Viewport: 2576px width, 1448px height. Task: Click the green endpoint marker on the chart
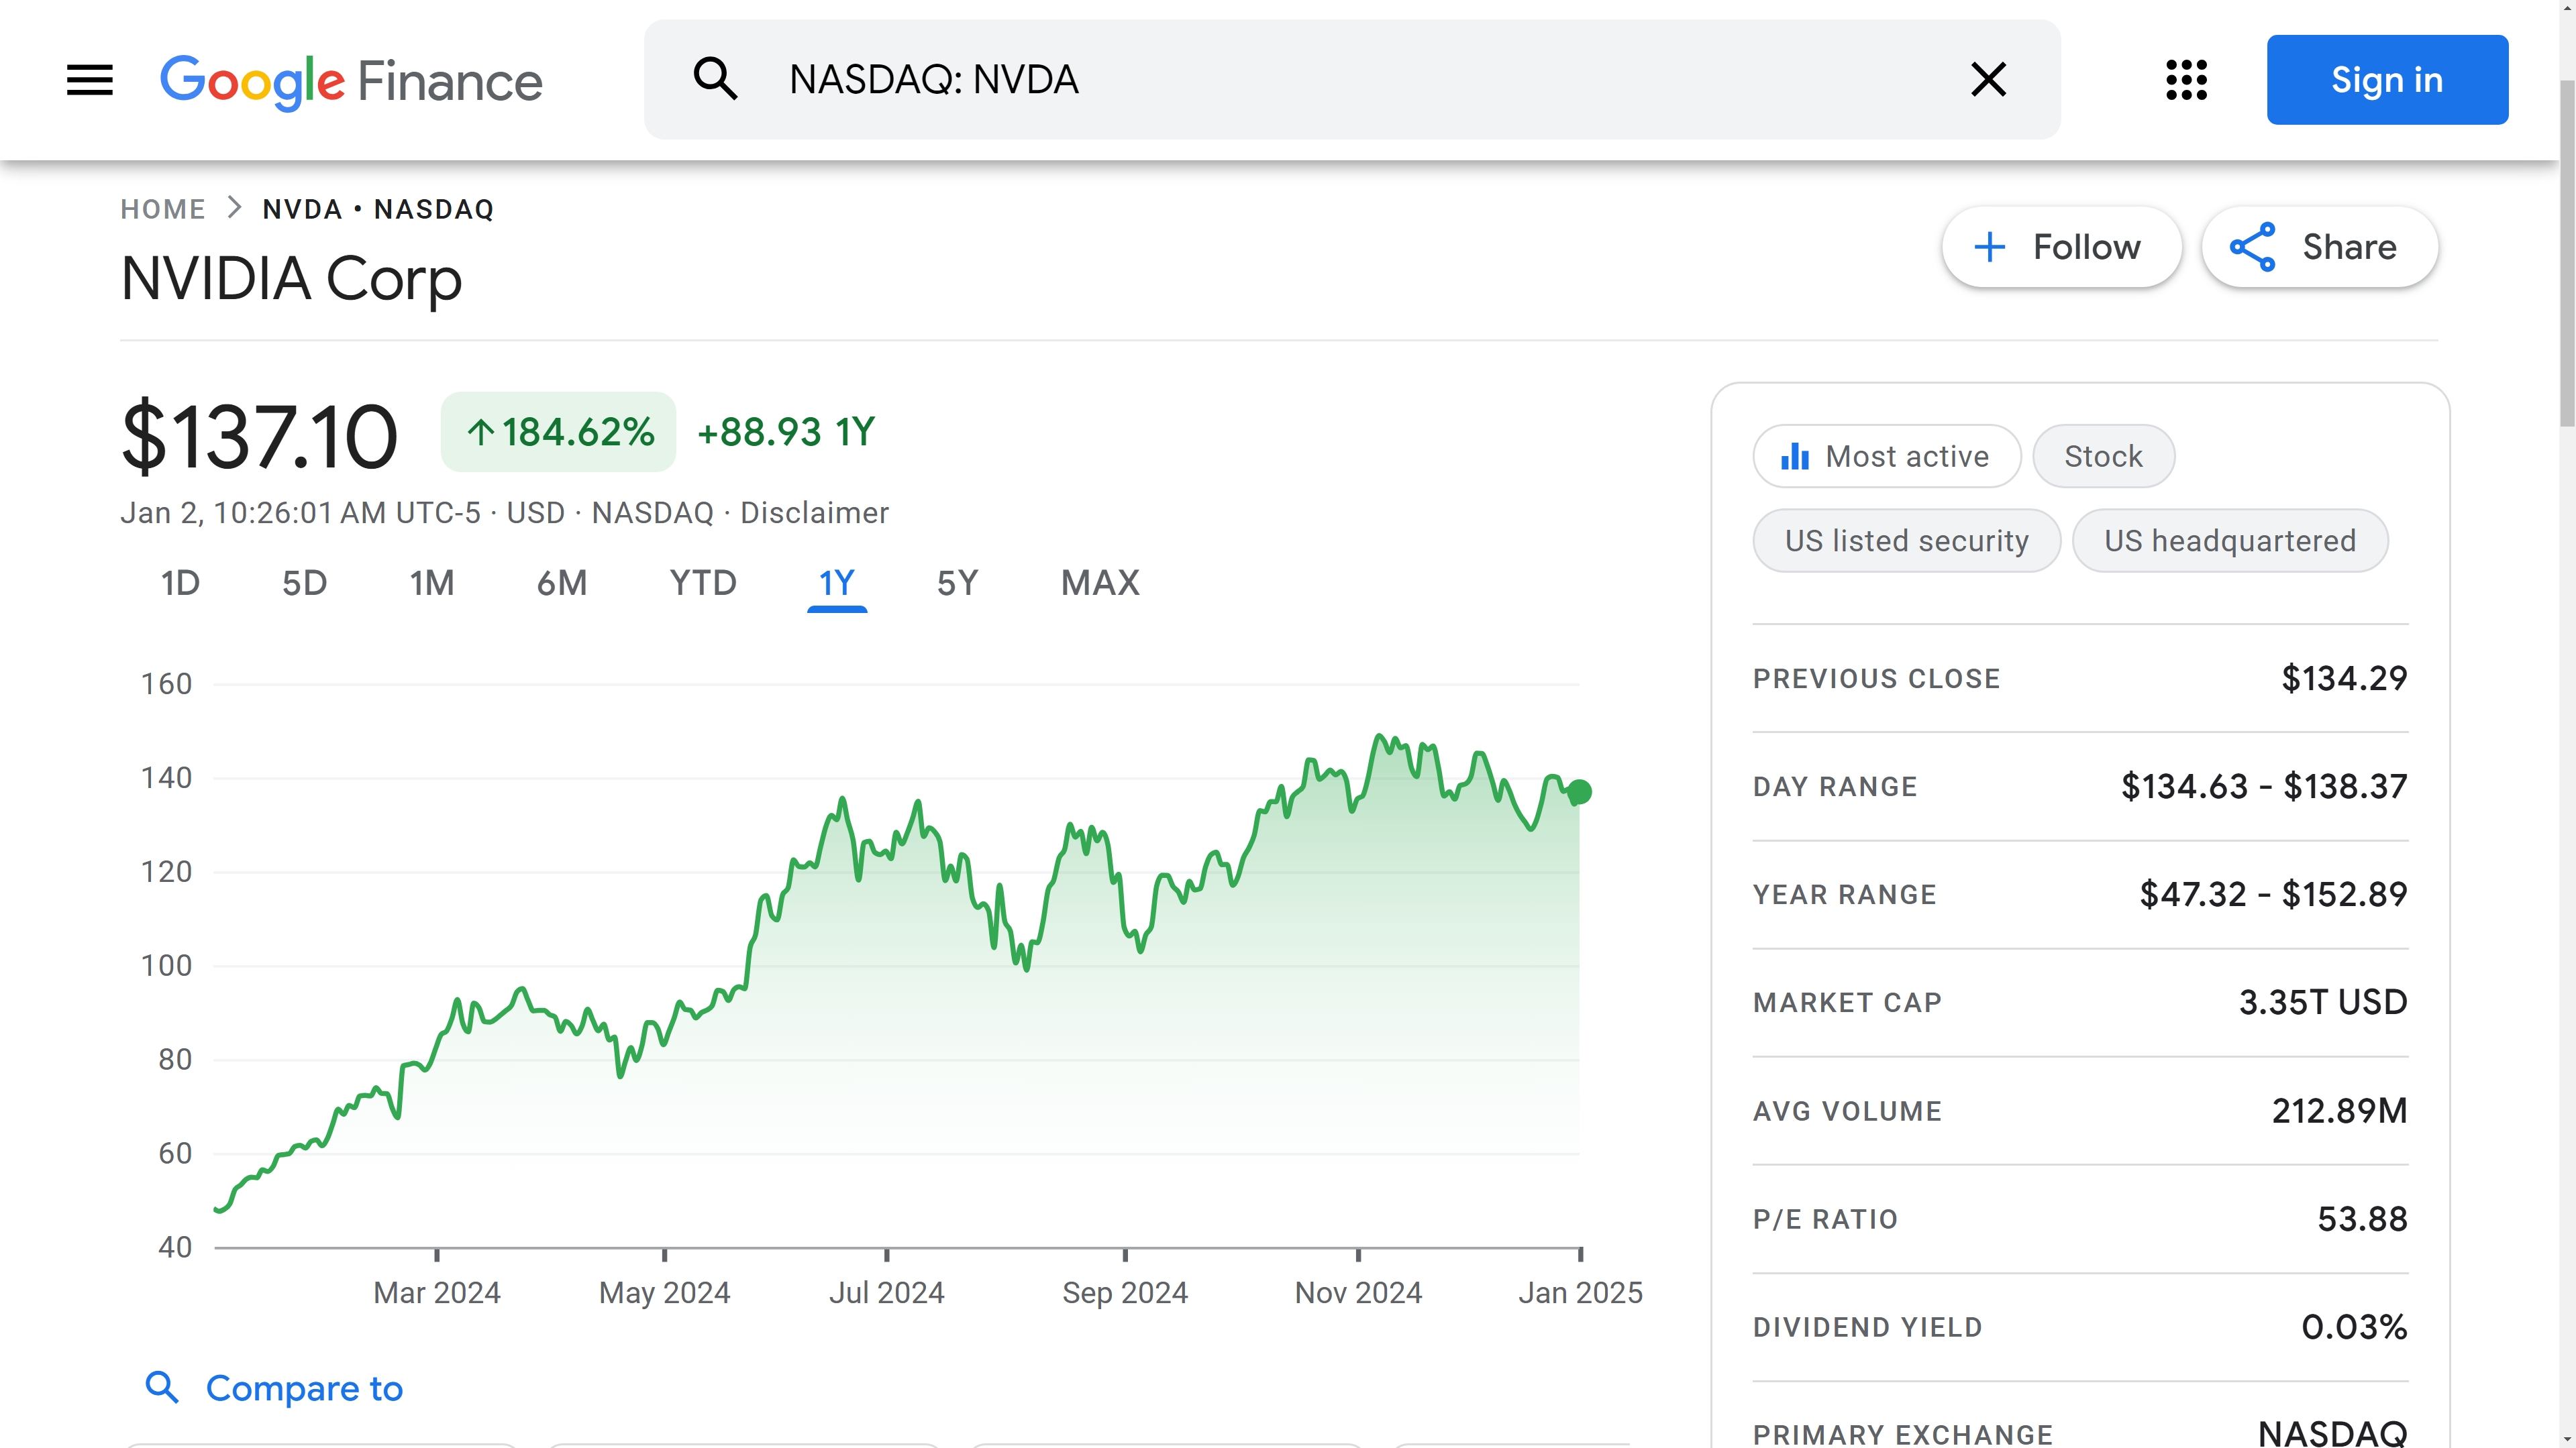1580,791
